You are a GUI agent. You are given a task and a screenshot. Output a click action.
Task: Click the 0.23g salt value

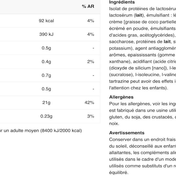pyautogui.click(x=46, y=116)
